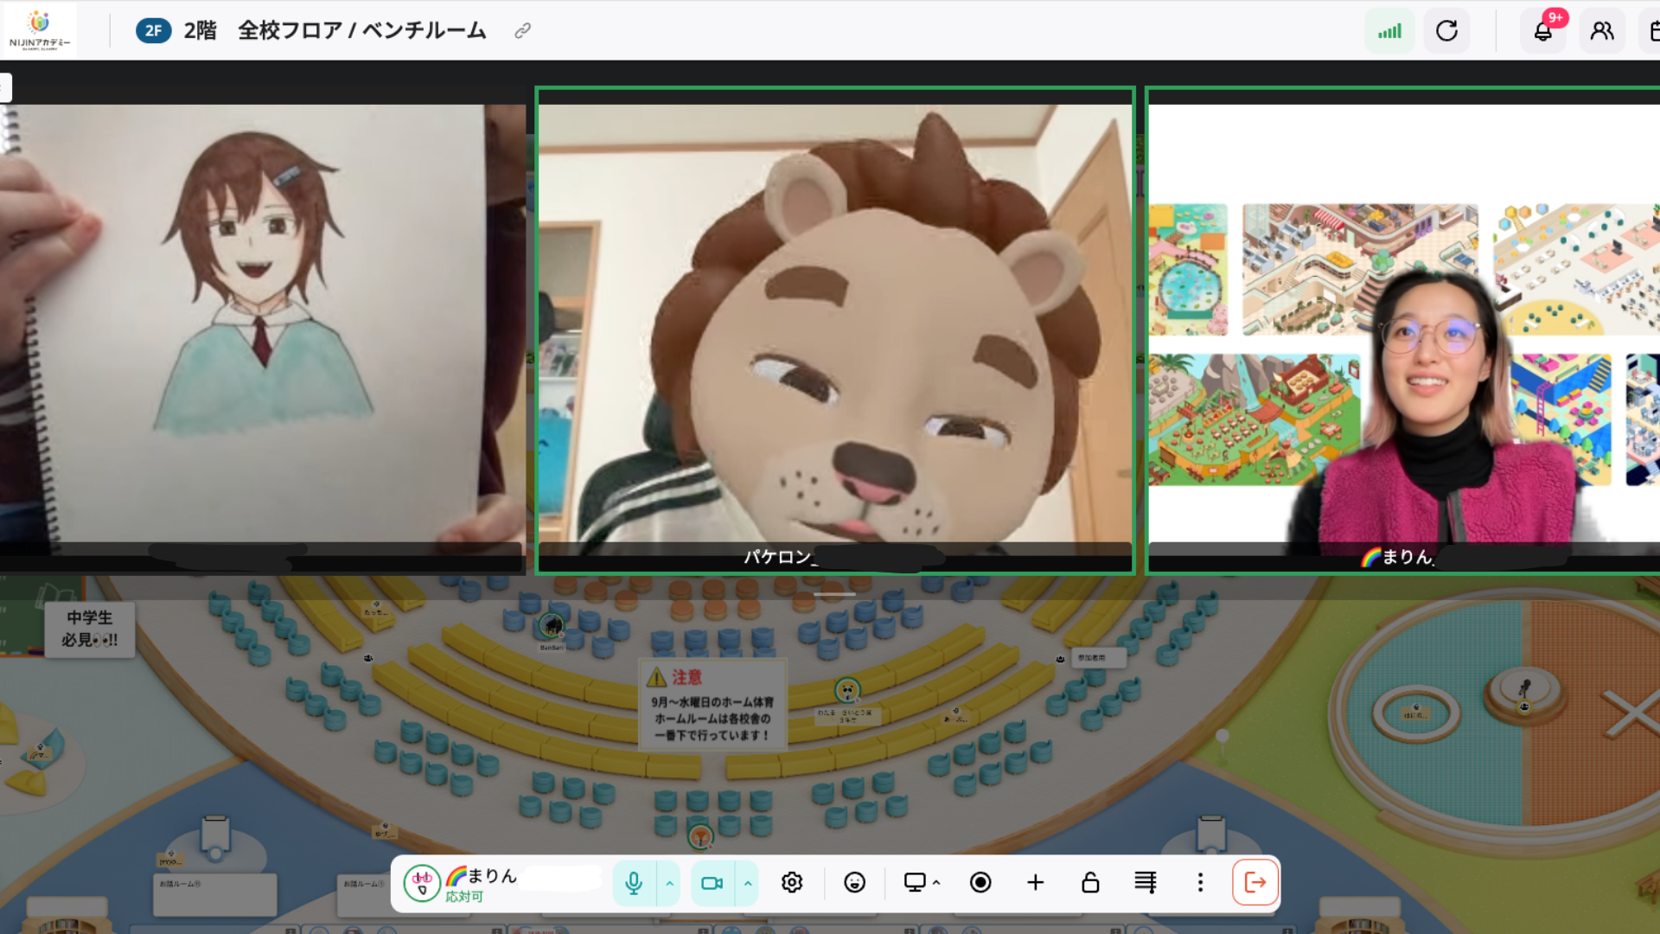This screenshot has width=1660, height=934.
Task: Toggle the microphone in the bottom toolbar
Action: click(634, 882)
